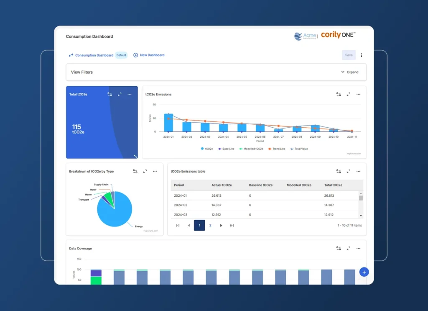This screenshot has width=428, height=311.
Task: Expand the tCO2e Emissions table widget
Action: (x=348, y=171)
